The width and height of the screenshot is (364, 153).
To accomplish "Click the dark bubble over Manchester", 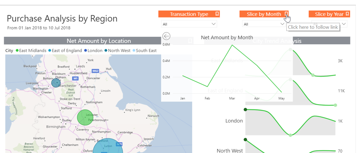I will (56, 83).
